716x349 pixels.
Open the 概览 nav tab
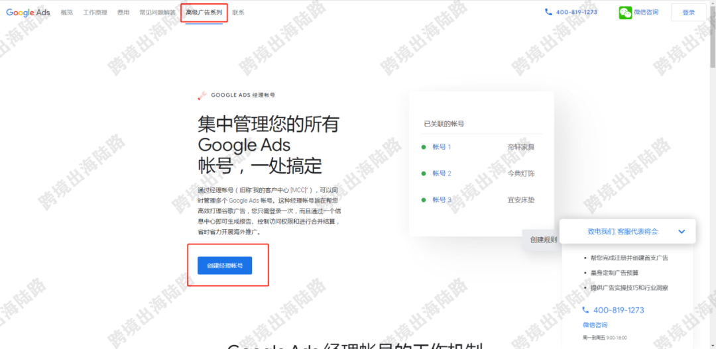pyautogui.click(x=67, y=13)
